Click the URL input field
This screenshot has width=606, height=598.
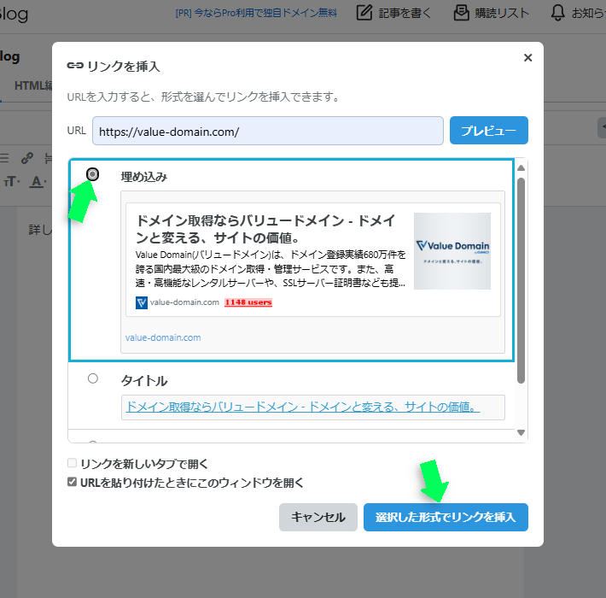click(x=267, y=131)
